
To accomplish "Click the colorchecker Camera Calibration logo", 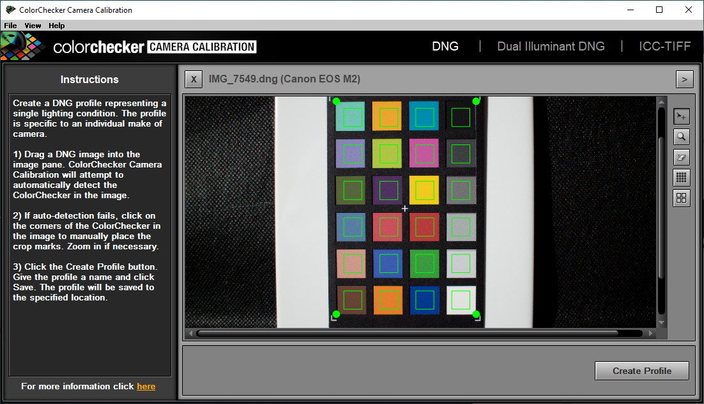I will (129, 46).
